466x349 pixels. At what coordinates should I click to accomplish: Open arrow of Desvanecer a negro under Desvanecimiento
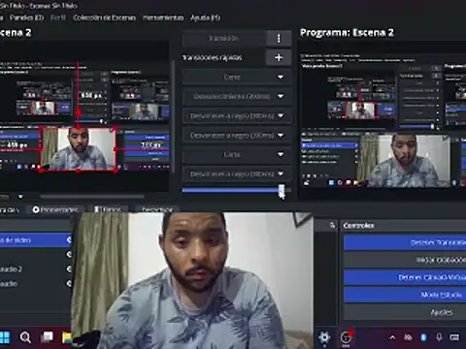point(281,115)
